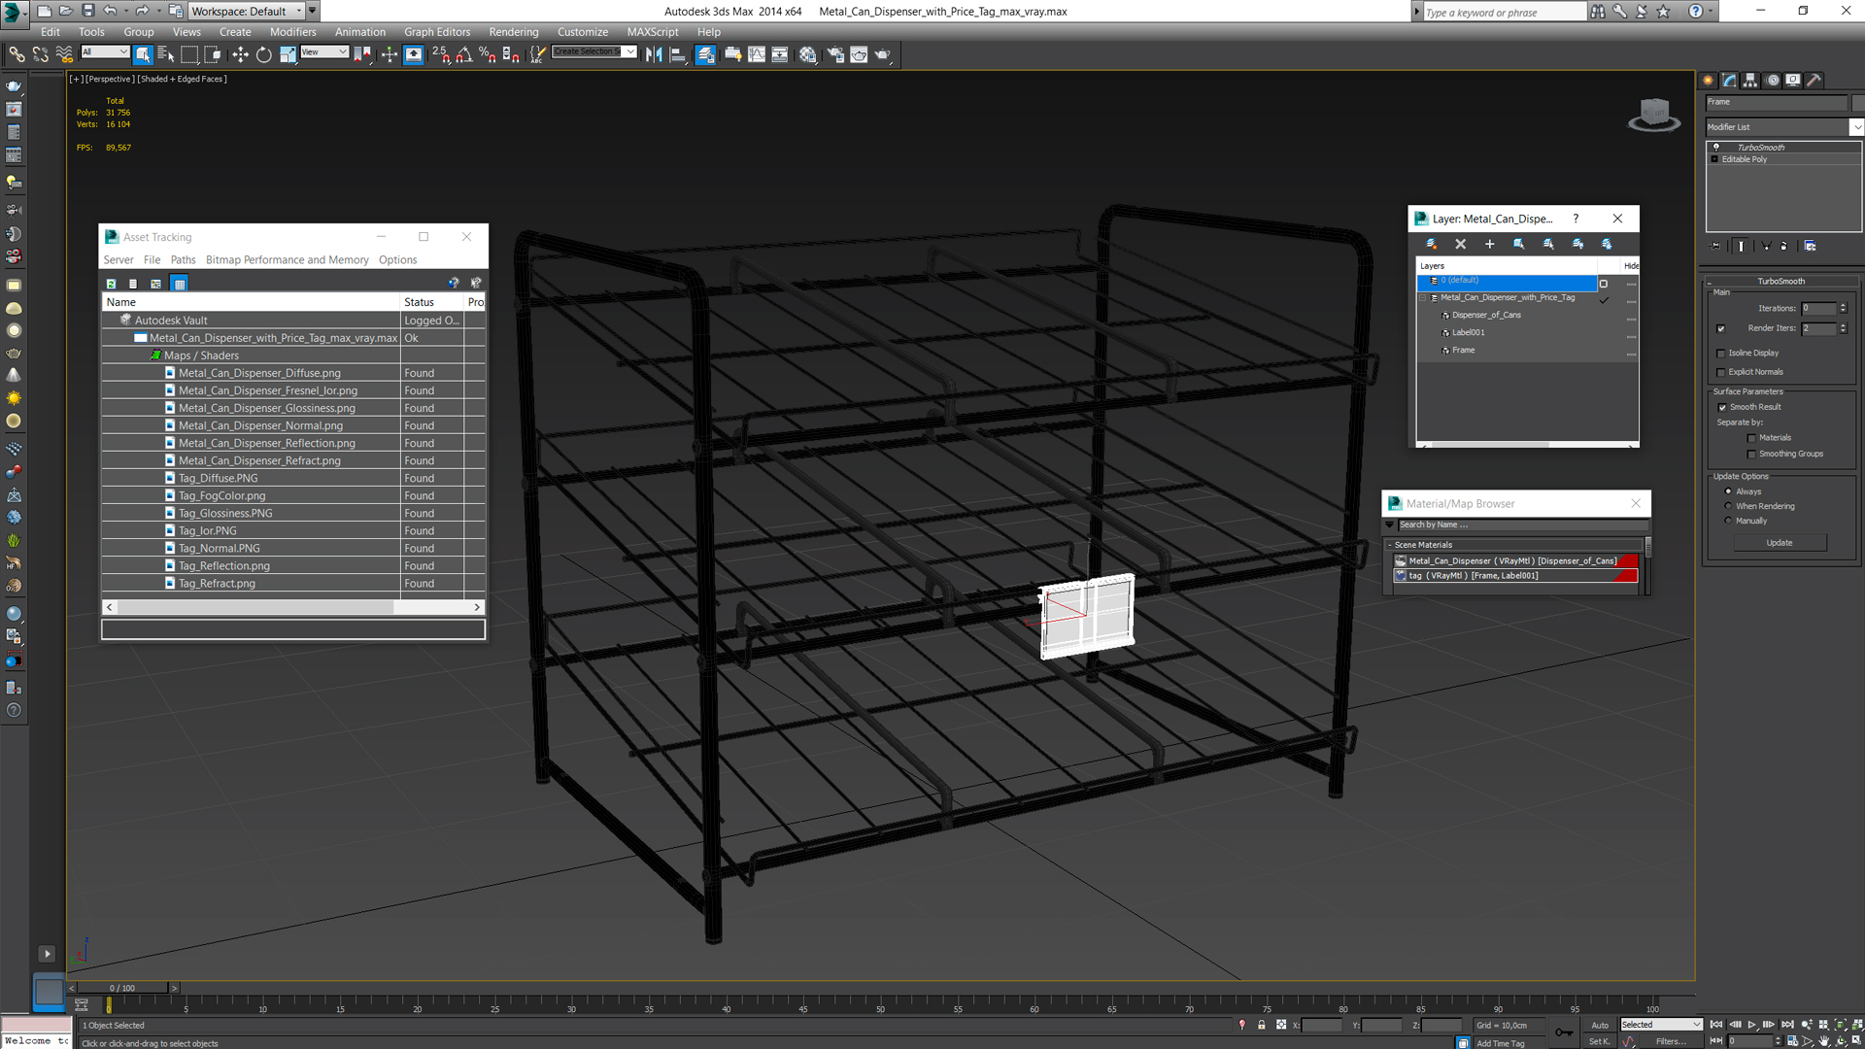Open the Manage Layers toolbar icon
This screenshot has width=1865, height=1049.
(706, 54)
